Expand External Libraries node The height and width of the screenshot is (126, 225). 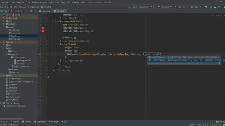tap(1, 103)
